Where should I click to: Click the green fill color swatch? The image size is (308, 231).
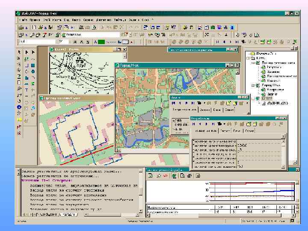[101, 42]
